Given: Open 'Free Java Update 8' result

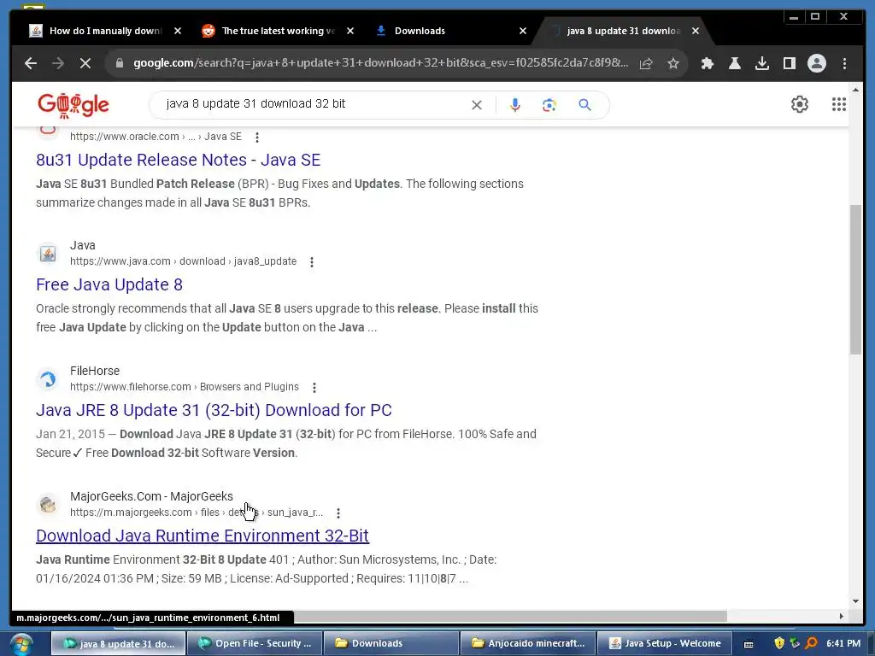Looking at the screenshot, I should pyautogui.click(x=109, y=285).
